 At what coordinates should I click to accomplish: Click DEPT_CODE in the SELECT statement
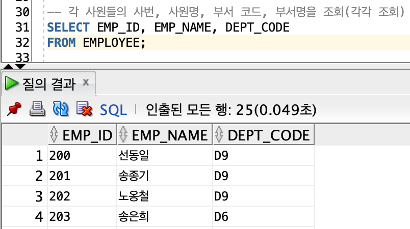[x=258, y=27]
